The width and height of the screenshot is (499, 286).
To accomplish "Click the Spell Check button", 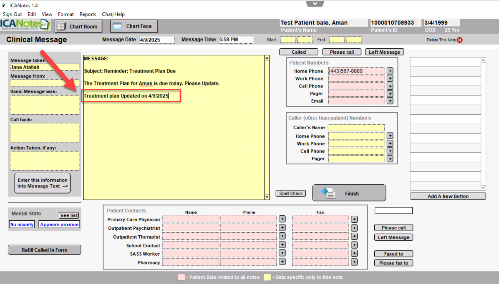I will [291, 194].
